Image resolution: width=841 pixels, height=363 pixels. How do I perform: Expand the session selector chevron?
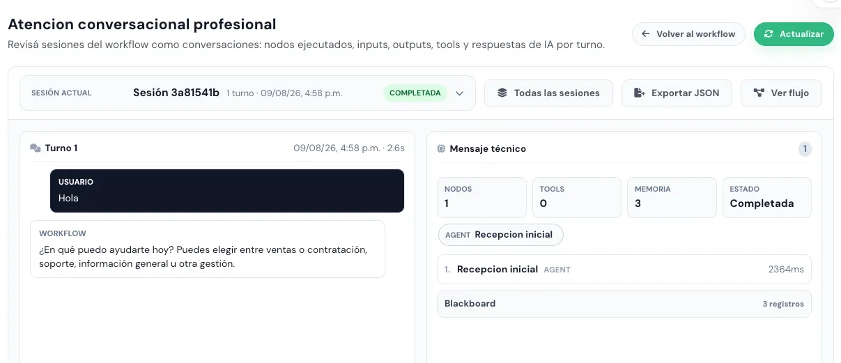tap(459, 93)
